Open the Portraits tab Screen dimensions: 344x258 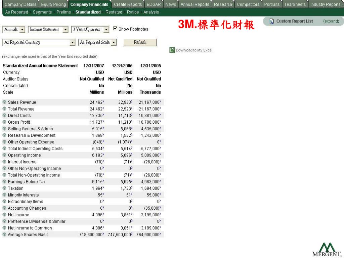point(272,4)
